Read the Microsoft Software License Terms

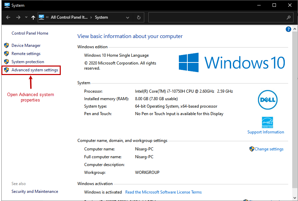[x=163, y=192]
